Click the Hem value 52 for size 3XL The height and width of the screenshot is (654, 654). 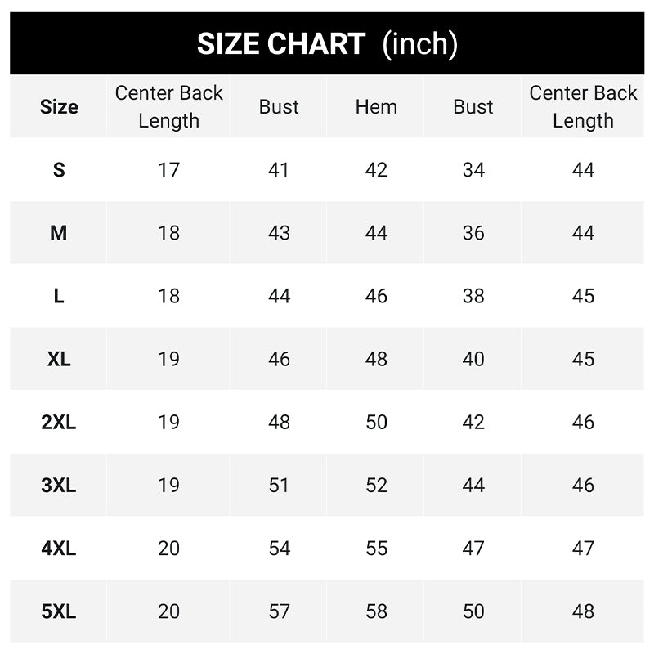(376, 485)
